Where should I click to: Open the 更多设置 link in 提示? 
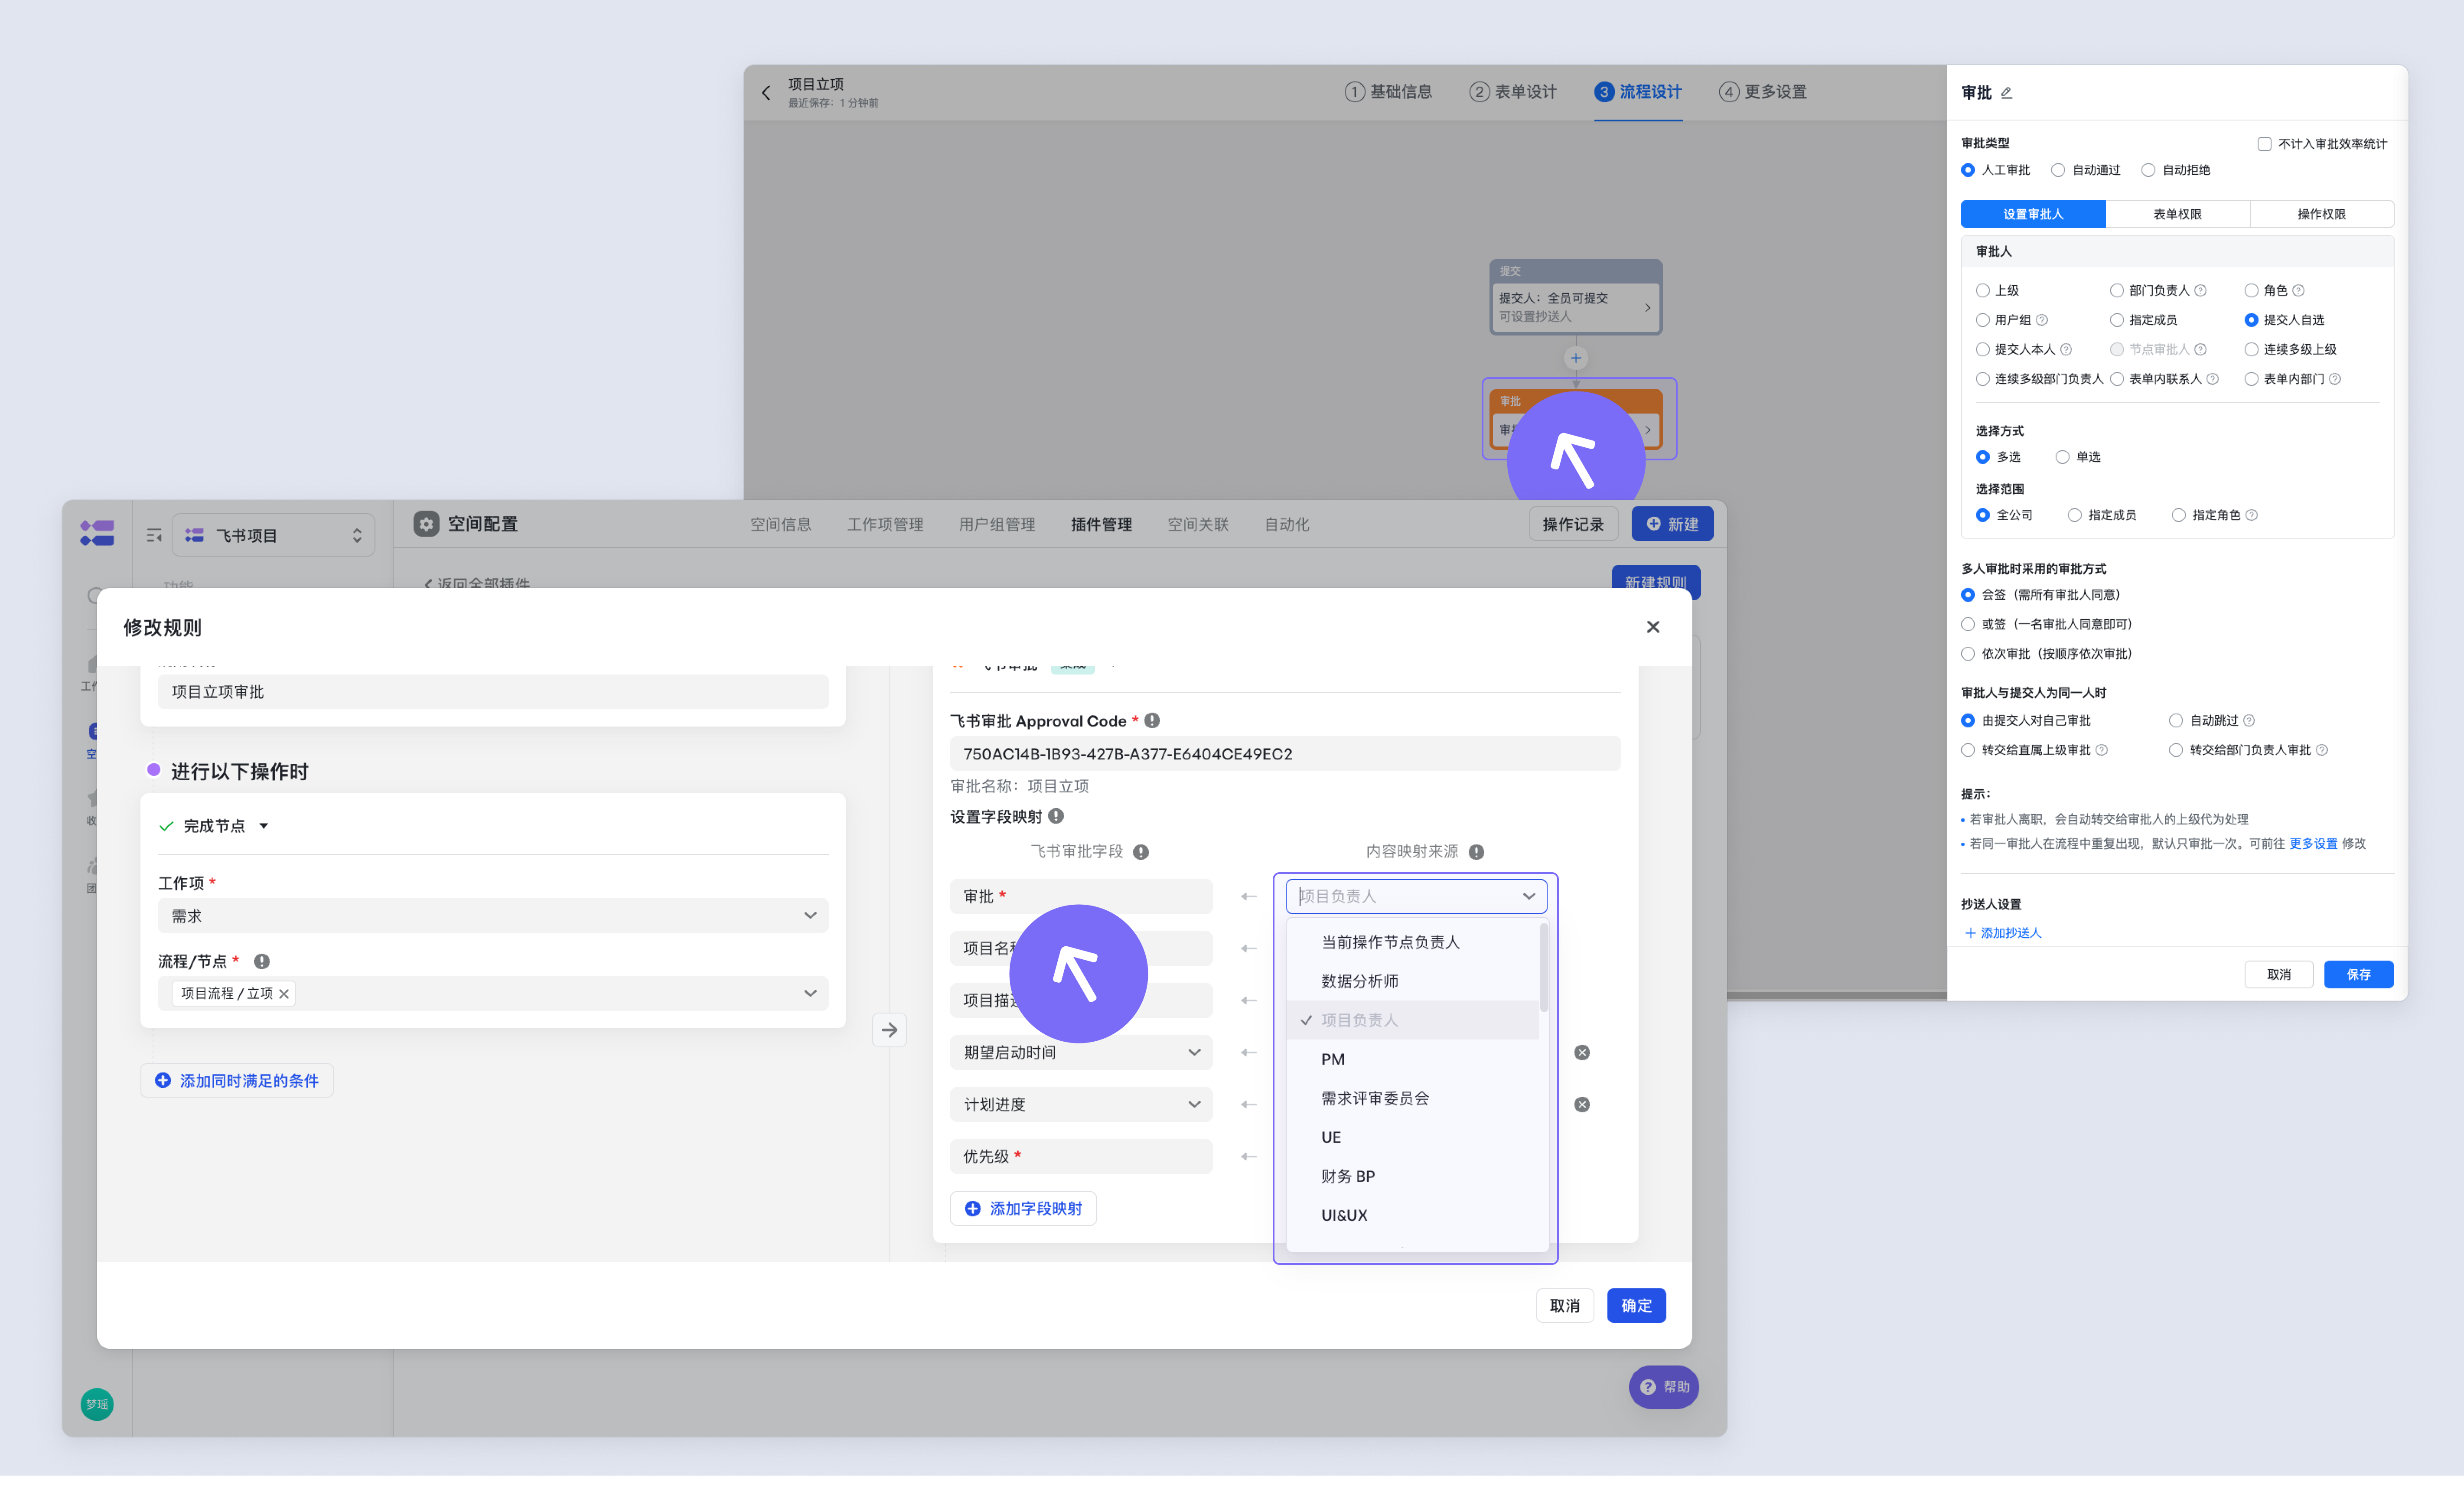pyautogui.click(x=2313, y=843)
